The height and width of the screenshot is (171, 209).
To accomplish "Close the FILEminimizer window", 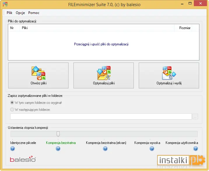I will pos(200,3).
